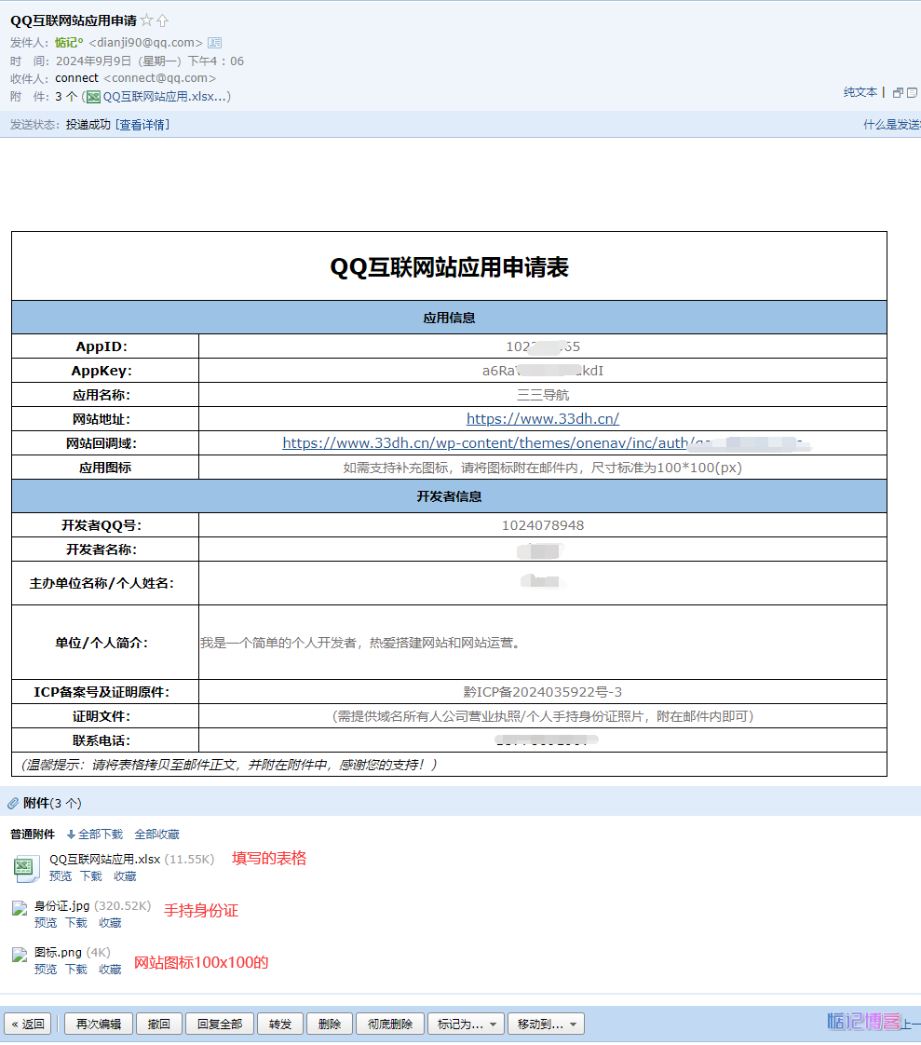Viewport: 921px width, 1045px height.
Task: Open the sender's contact card icon
Action: [214, 43]
